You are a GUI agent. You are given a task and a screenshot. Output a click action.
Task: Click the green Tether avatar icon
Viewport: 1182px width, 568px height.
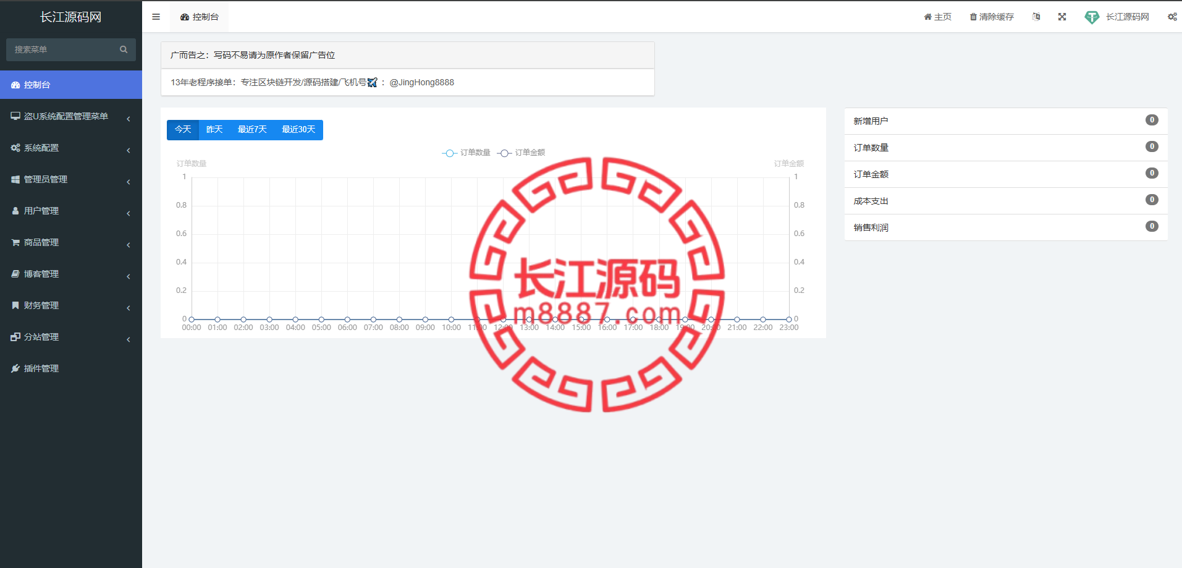[x=1092, y=17]
